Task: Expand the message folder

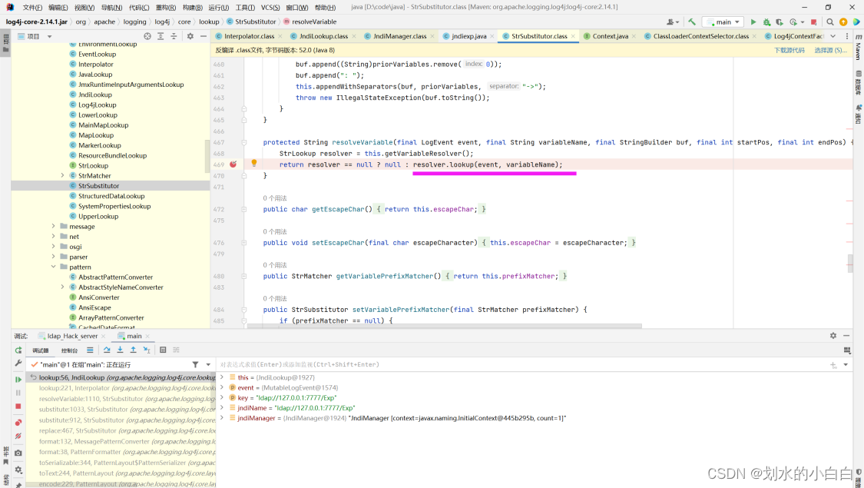Action: pyautogui.click(x=54, y=227)
